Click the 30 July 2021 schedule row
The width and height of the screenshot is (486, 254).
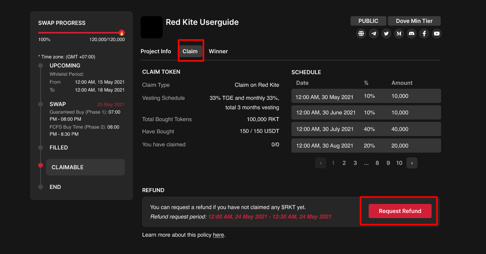point(366,129)
